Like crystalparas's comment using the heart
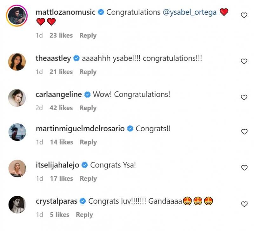254x231 pixels. tap(244, 204)
